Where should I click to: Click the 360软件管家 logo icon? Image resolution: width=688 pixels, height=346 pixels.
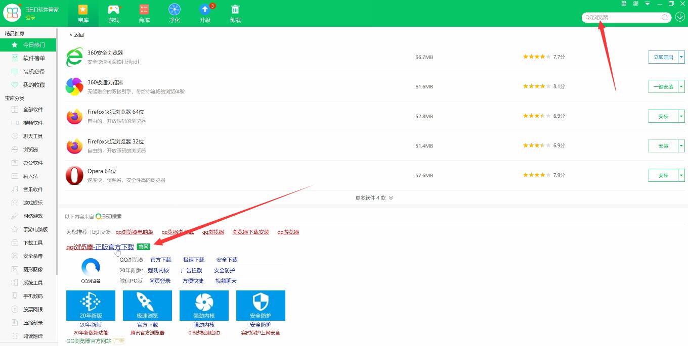(x=12, y=13)
